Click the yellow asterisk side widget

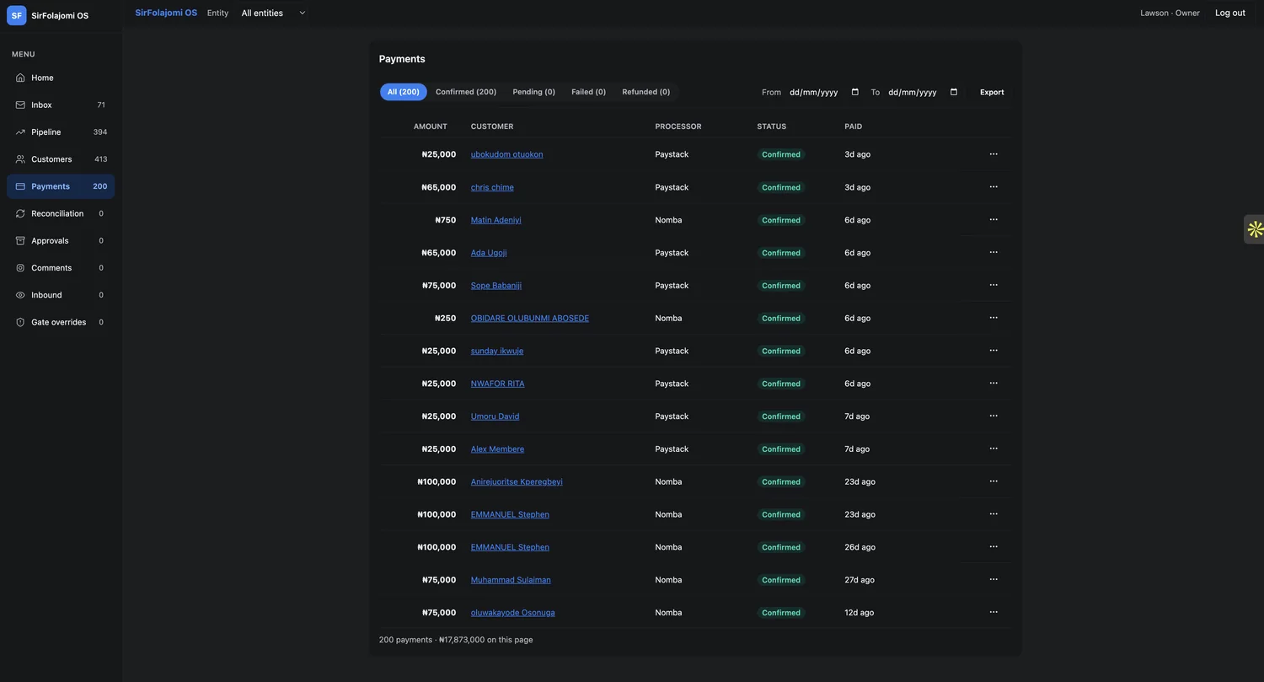point(1255,229)
